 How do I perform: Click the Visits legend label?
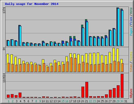[x=131, y=57]
